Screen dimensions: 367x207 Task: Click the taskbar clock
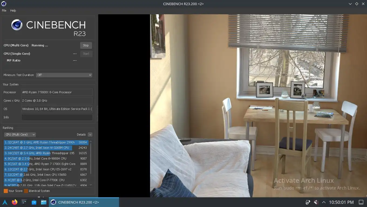[x=341, y=202]
